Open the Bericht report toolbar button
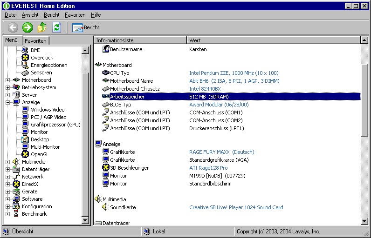This screenshot has width=371, height=238. (86, 27)
